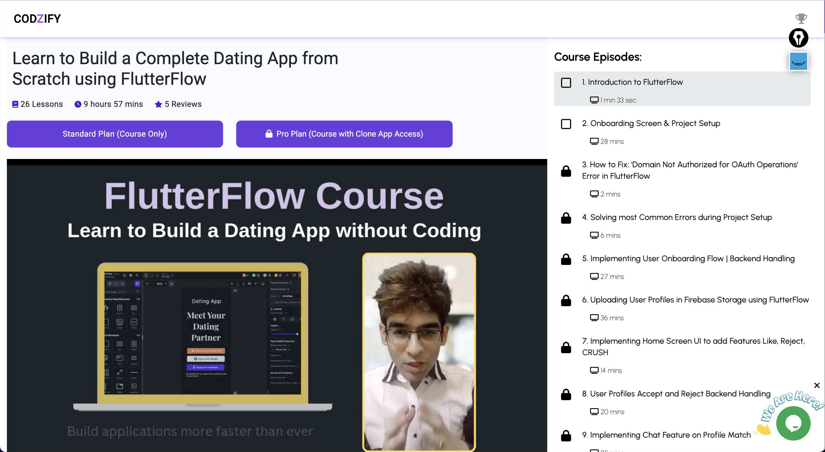Click the course title heading
The image size is (825, 452).
coord(175,68)
